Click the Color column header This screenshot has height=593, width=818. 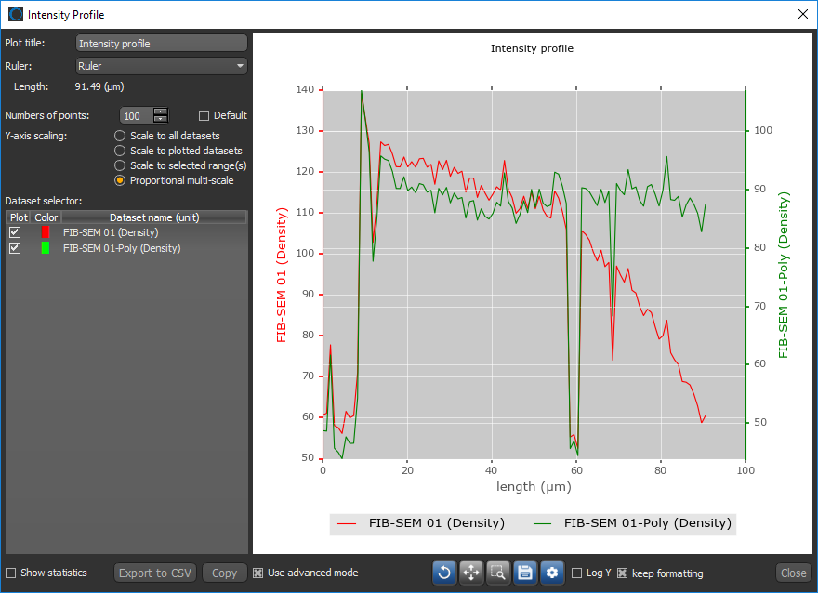[46, 217]
